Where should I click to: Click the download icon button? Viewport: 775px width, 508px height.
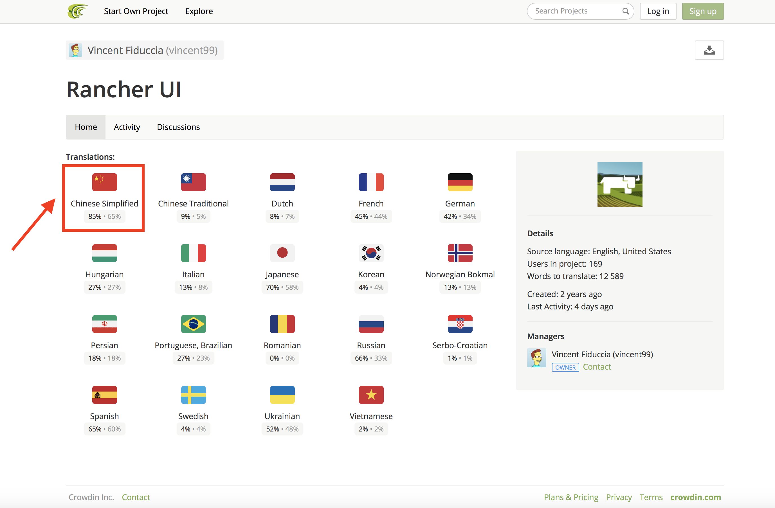pyautogui.click(x=709, y=50)
